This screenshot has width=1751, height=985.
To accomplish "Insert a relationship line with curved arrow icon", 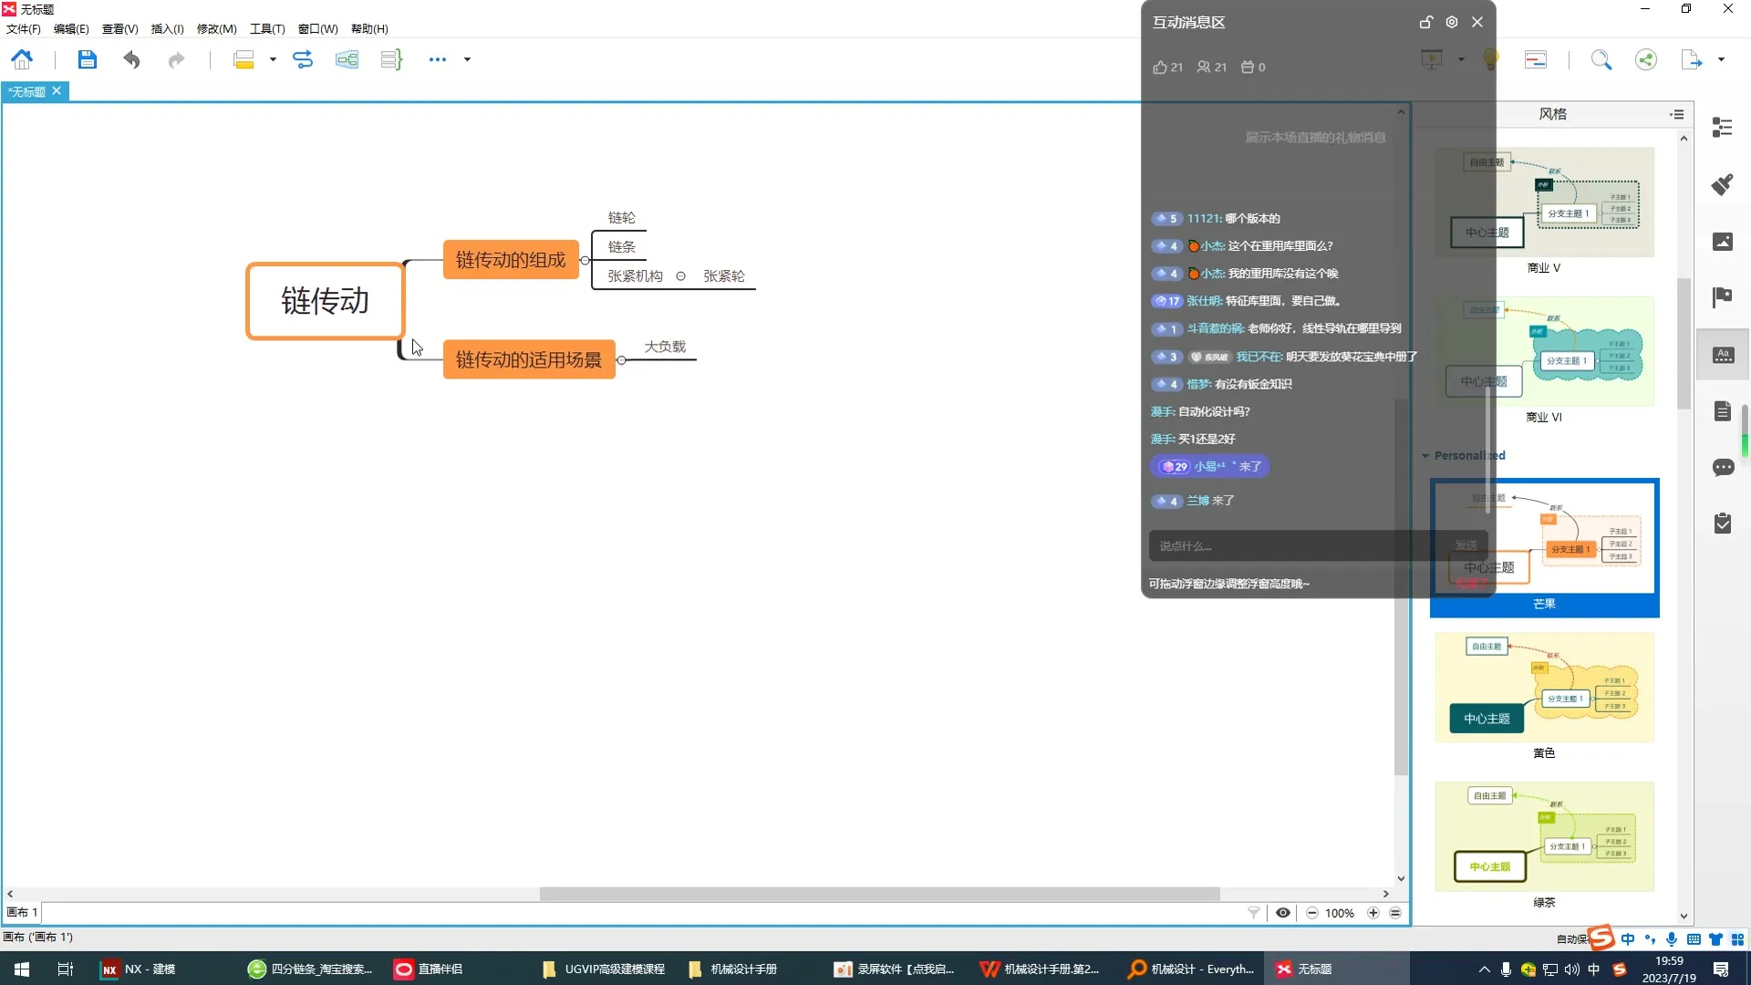I will [303, 60].
